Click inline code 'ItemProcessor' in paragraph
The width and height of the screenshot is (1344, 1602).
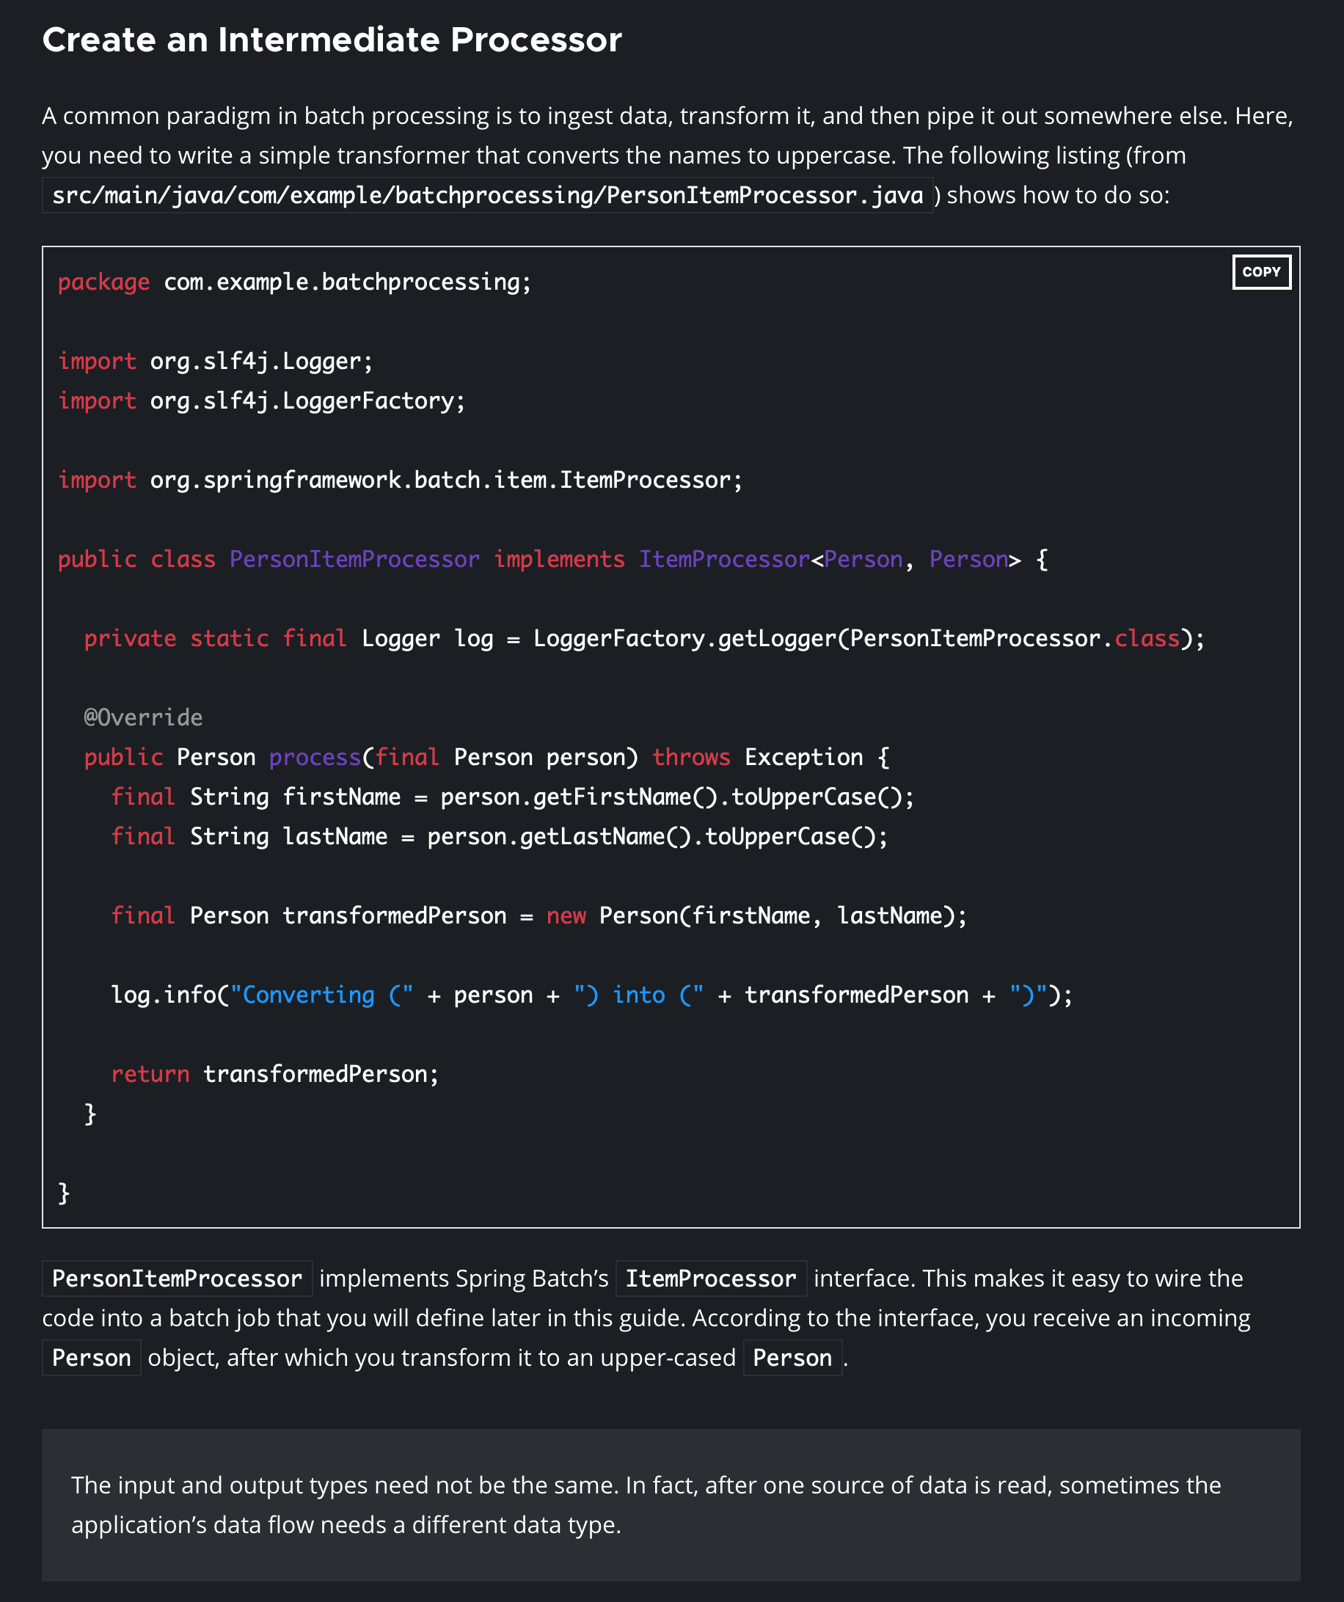[711, 1279]
